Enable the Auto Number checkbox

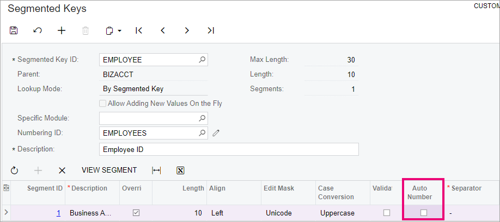[x=423, y=213]
